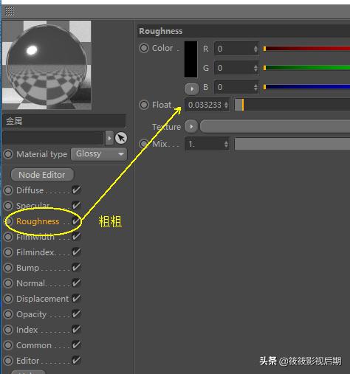Screen dimensions: 350x374
Task: Toggle the Common checkbox
Action: click(x=76, y=344)
